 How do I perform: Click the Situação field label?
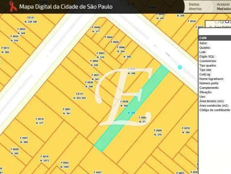[206, 92]
